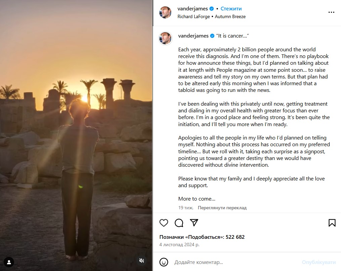Save post with bookmark icon

[332, 223]
